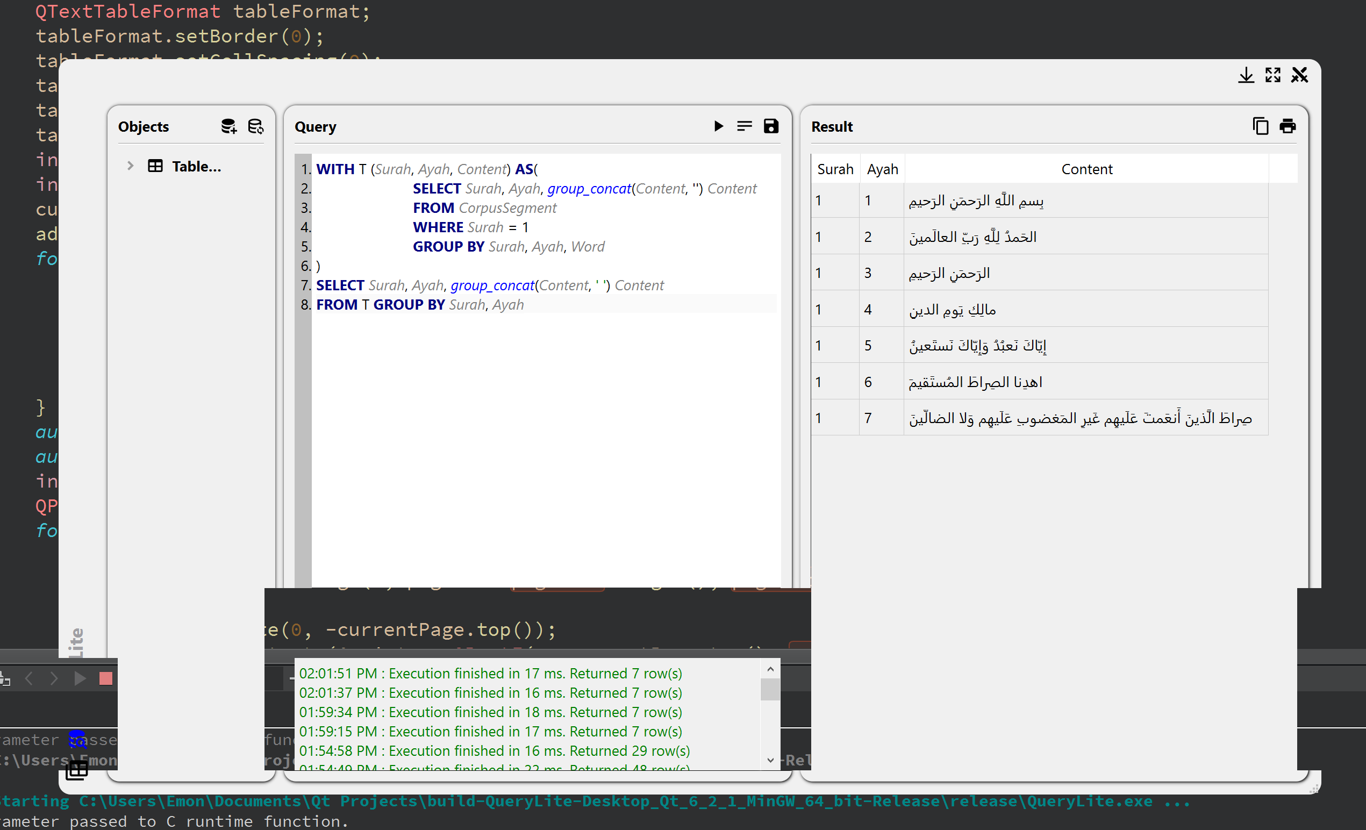Image resolution: width=1366 pixels, height=830 pixels.
Task: Click the Surah column header
Action: point(835,169)
